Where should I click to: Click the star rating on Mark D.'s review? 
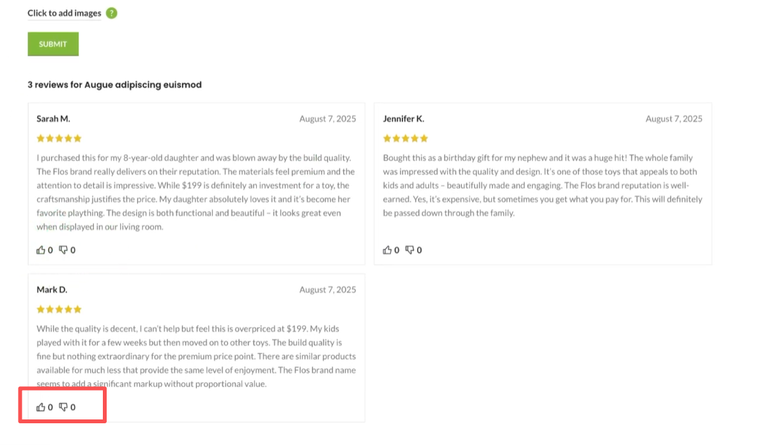59,309
